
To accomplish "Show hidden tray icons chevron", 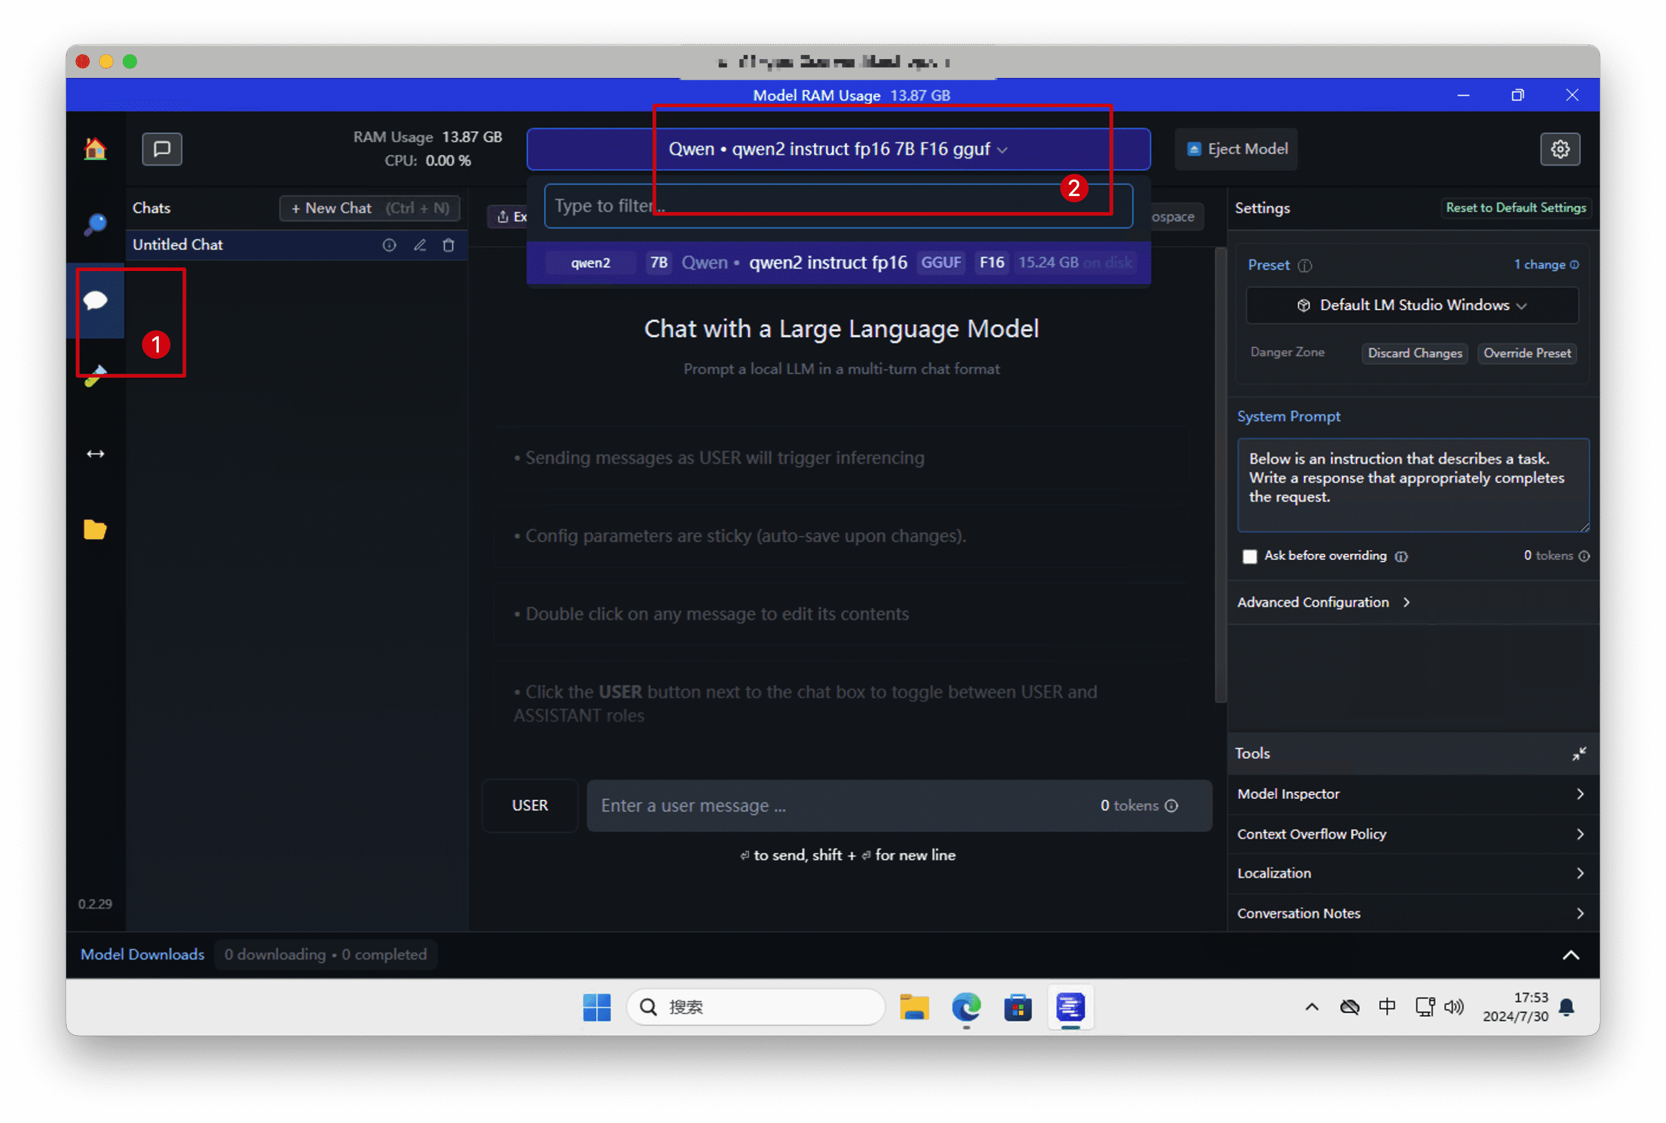I will tap(1311, 1007).
